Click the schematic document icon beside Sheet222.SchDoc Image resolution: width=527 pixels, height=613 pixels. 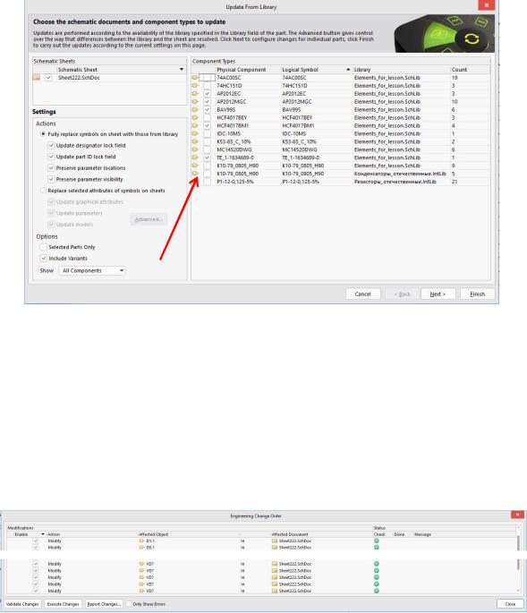click(37, 77)
